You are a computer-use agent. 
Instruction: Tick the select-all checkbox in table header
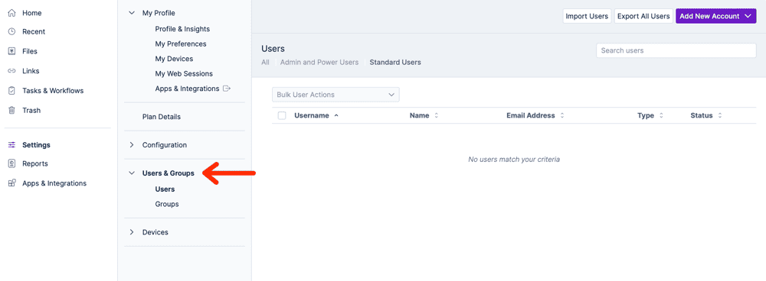click(282, 115)
